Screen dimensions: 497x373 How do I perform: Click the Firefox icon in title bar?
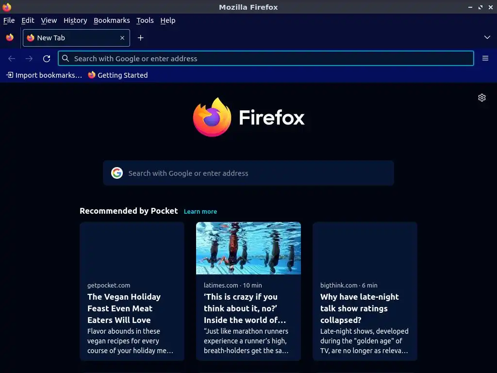click(7, 7)
